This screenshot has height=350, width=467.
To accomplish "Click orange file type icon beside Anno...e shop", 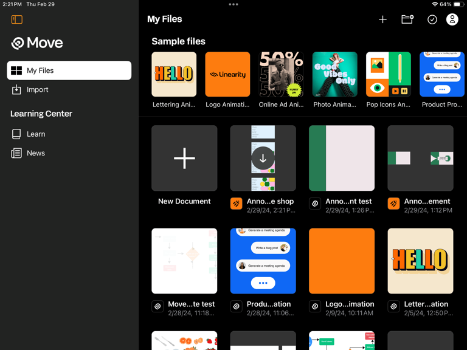I will pyautogui.click(x=236, y=204).
